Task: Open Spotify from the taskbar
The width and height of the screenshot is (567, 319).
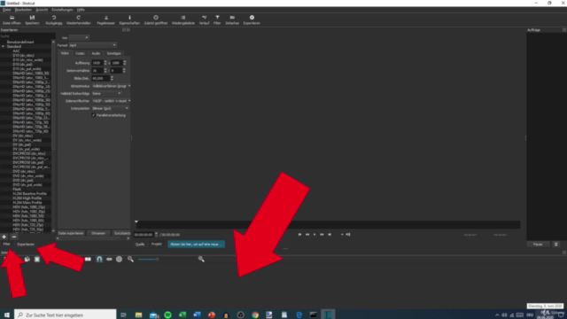Action: [167, 315]
